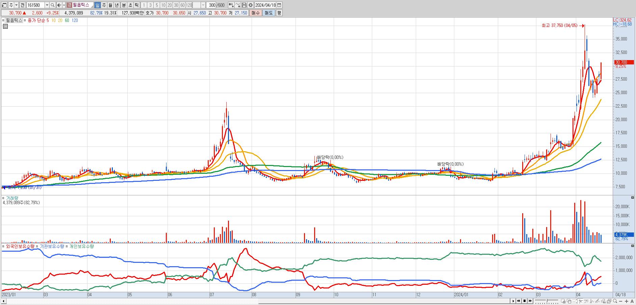Viewport: 636px width, 305px height.
Task: Click the stock code search magnifier
Action: (x=53, y=5)
